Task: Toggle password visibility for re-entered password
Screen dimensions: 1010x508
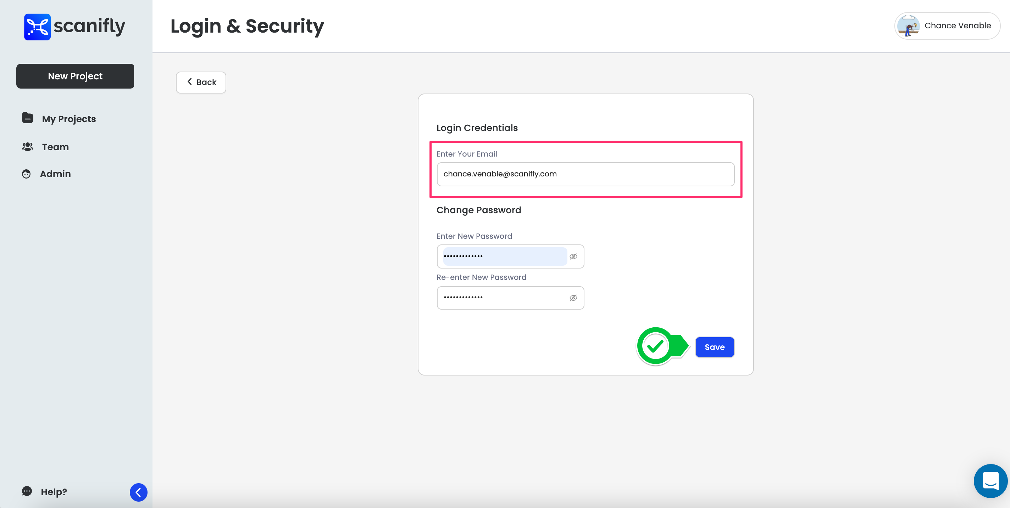Action: click(x=572, y=298)
